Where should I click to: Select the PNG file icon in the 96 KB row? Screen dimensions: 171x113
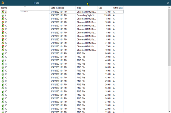[x=3, y=53]
